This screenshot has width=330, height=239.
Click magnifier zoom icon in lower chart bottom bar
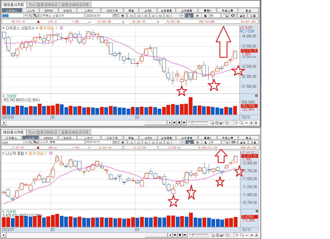[x=242, y=235]
